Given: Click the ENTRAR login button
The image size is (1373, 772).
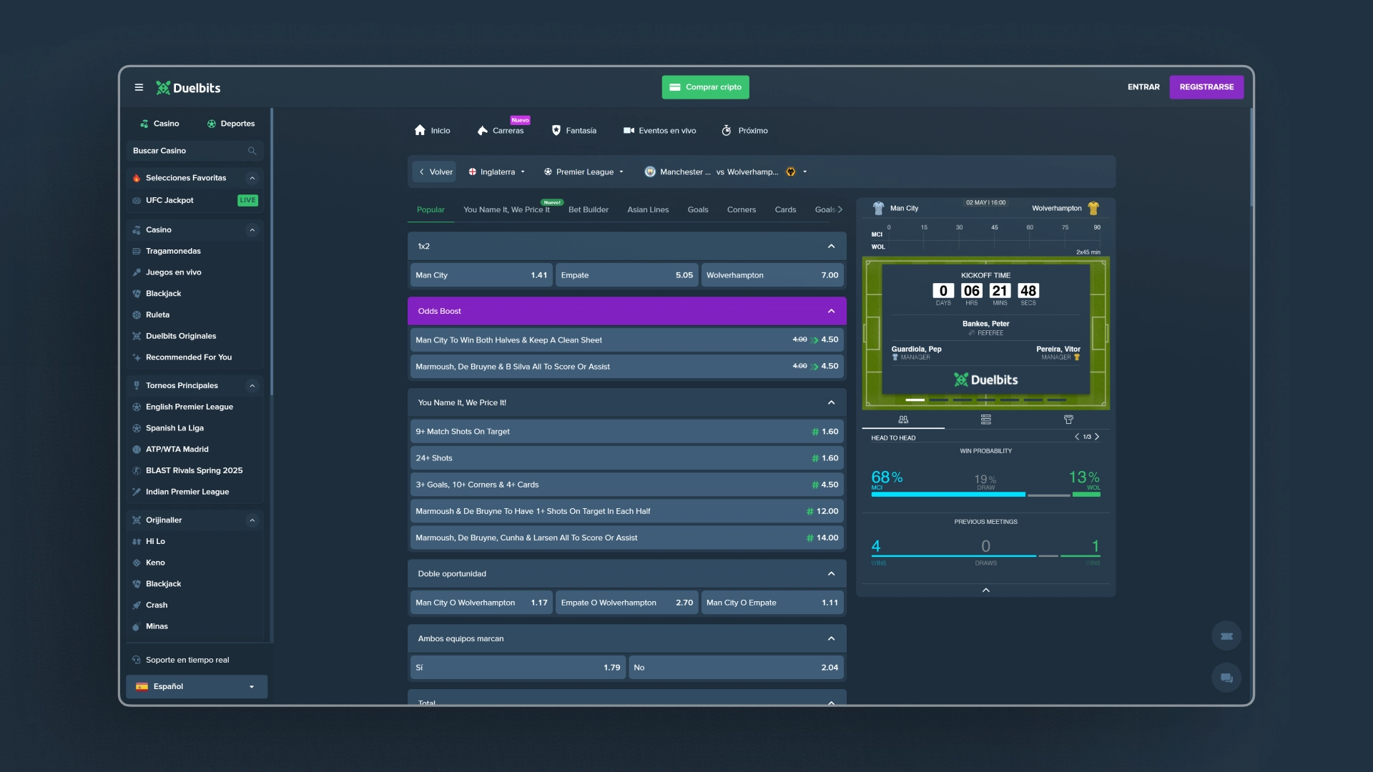Looking at the screenshot, I should 1143,87.
